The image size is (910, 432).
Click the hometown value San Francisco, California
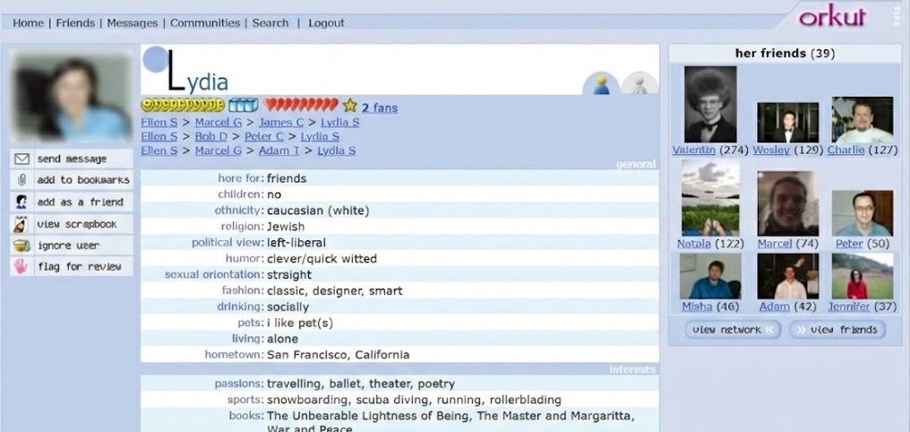pyautogui.click(x=338, y=354)
